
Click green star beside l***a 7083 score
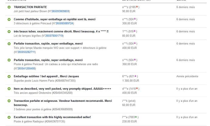coord(136,117)
